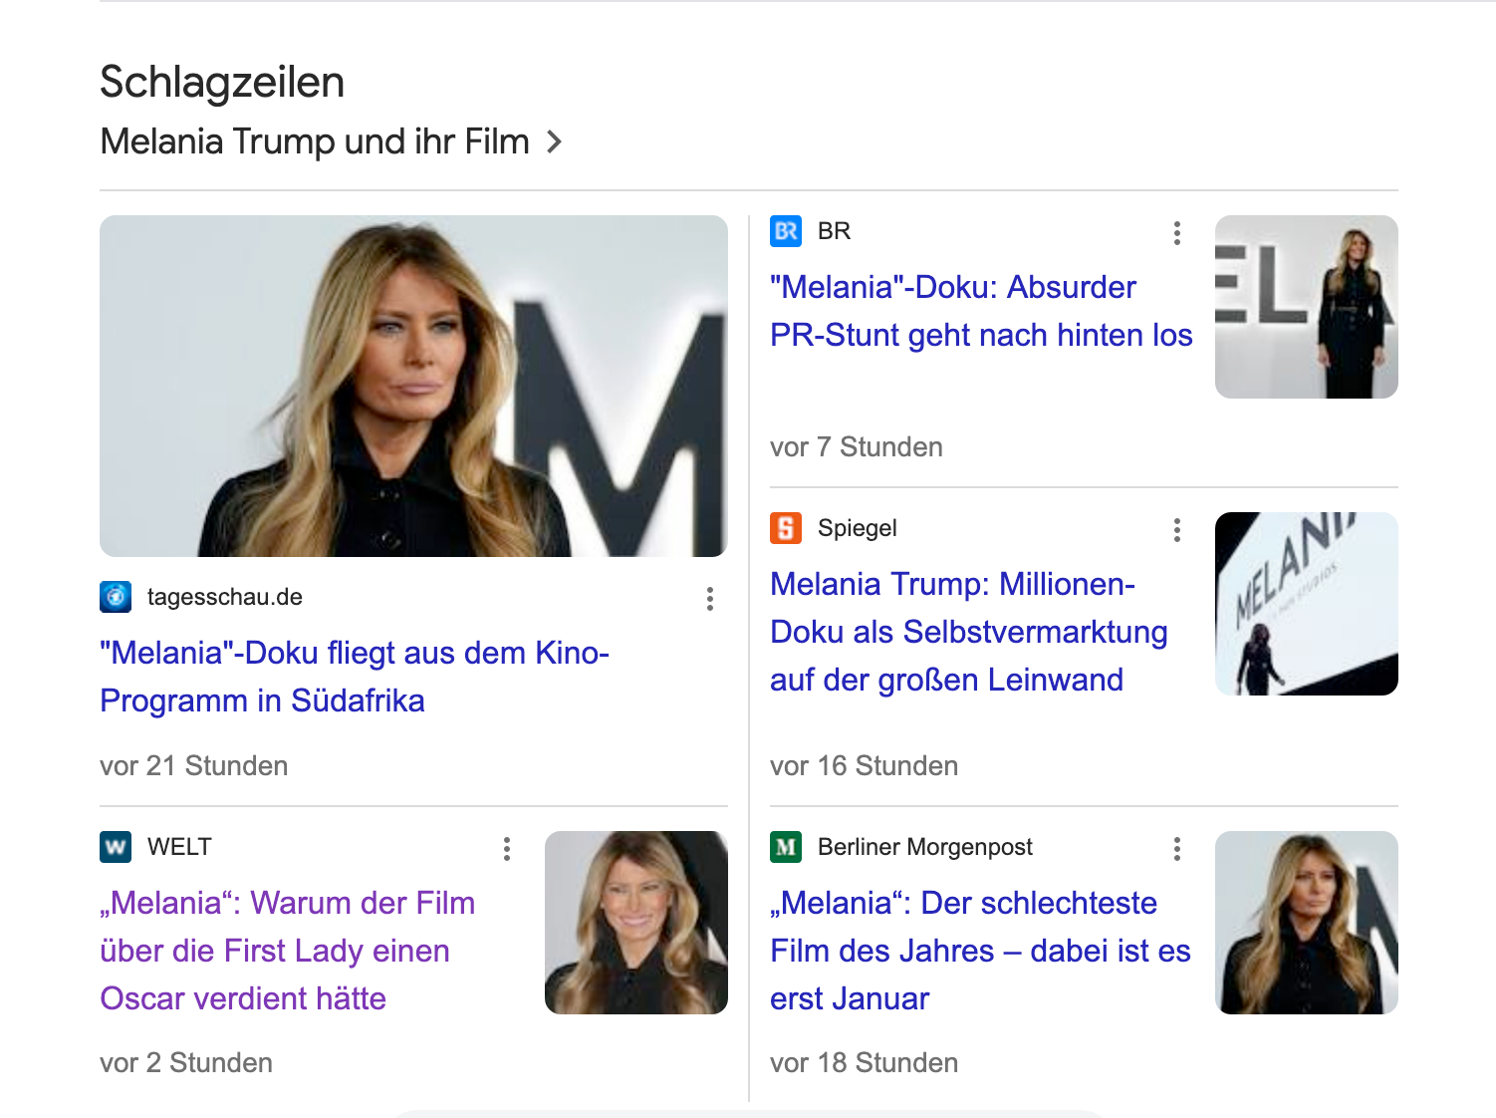This screenshot has width=1496, height=1118.
Task: Click the Spiegel source logo icon
Action: coord(786,528)
